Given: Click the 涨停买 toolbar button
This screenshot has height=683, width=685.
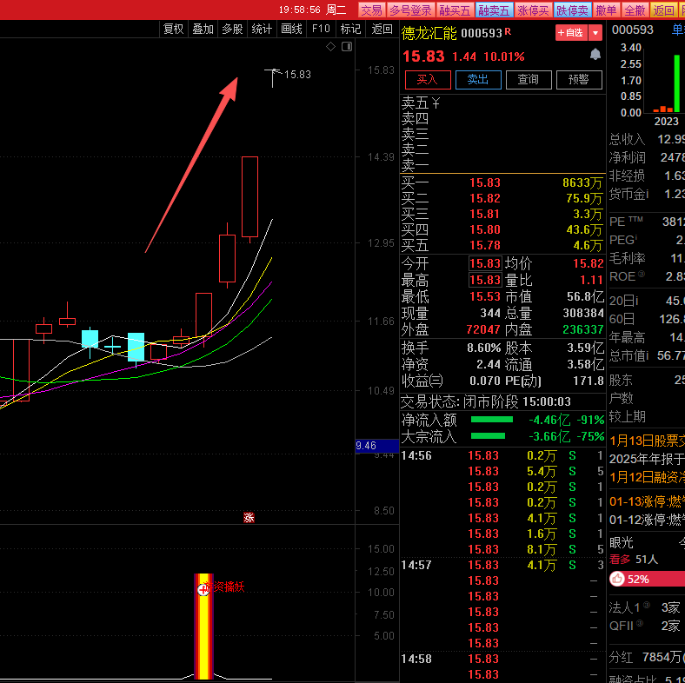Looking at the screenshot, I should pyautogui.click(x=534, y=10).
